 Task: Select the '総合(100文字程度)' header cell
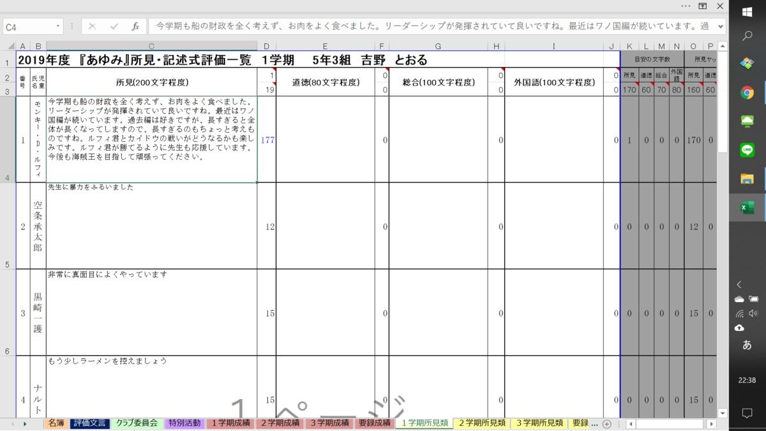click(x=439, y=82)
